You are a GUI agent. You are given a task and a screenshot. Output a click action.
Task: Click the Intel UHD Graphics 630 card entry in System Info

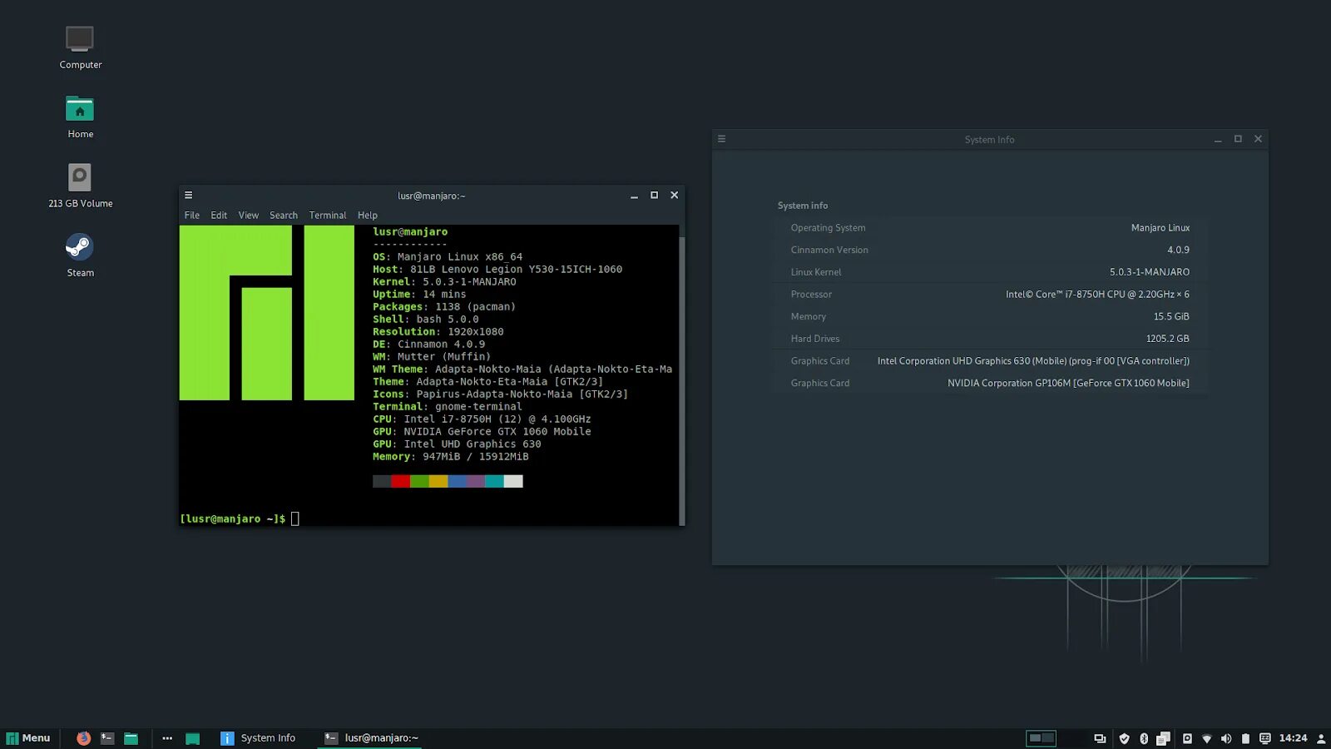coord(990,361)
